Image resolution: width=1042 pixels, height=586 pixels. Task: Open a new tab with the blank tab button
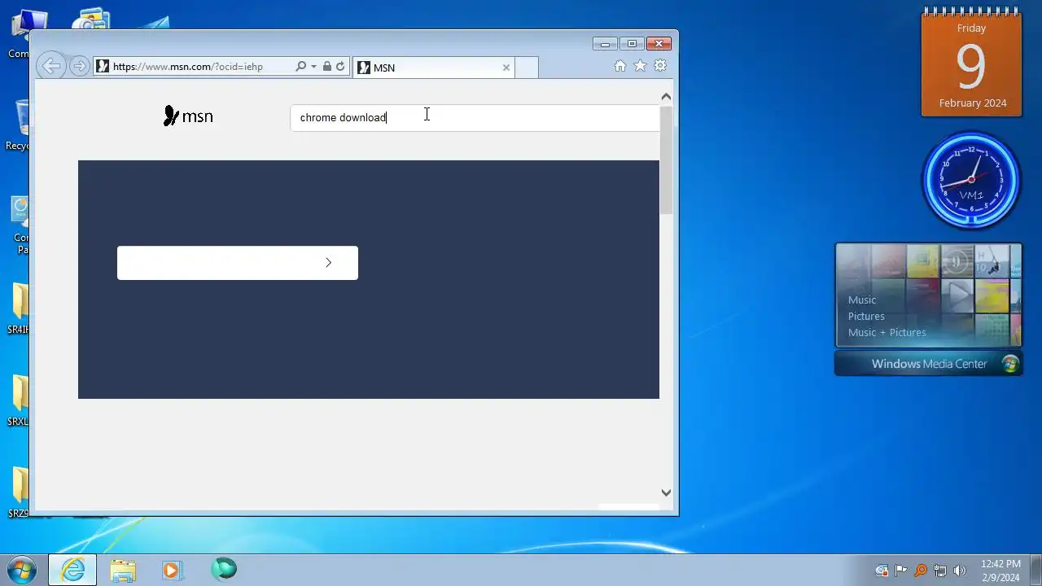(527, 68)
